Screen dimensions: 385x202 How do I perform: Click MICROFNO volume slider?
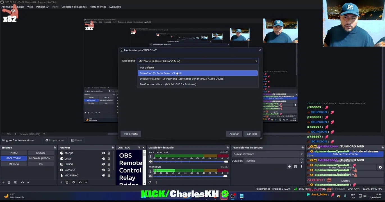tap(191, 176)
